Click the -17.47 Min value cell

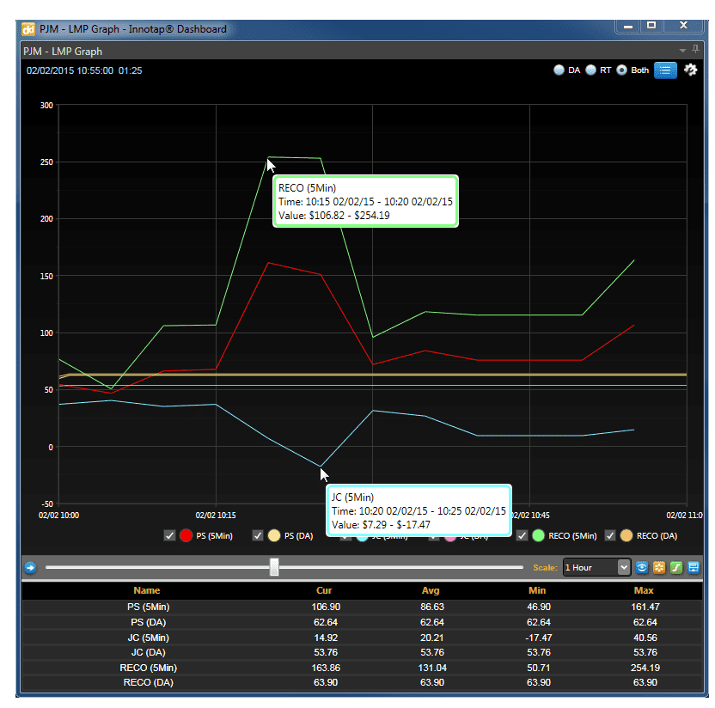[x=539, y=638]
